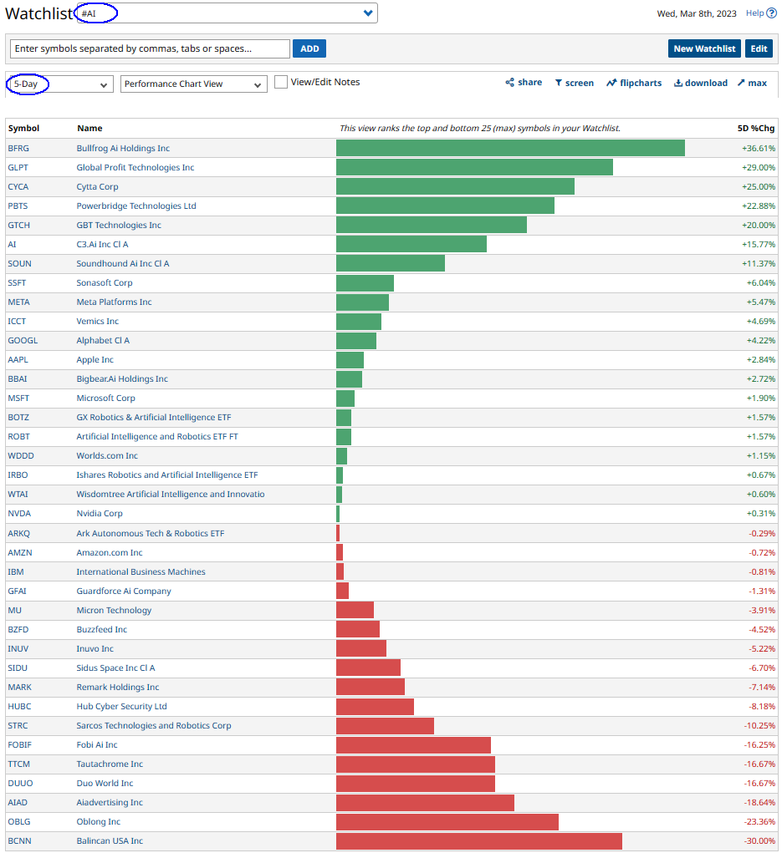Open the 5-Day period dropdown

tap(60, 84)
